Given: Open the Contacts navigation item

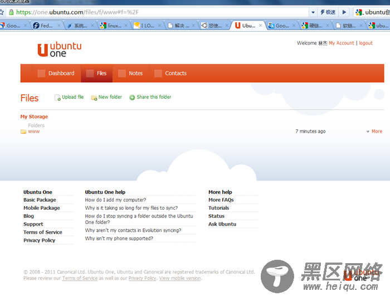Looking at the screenshot, I should click(170, 74).
